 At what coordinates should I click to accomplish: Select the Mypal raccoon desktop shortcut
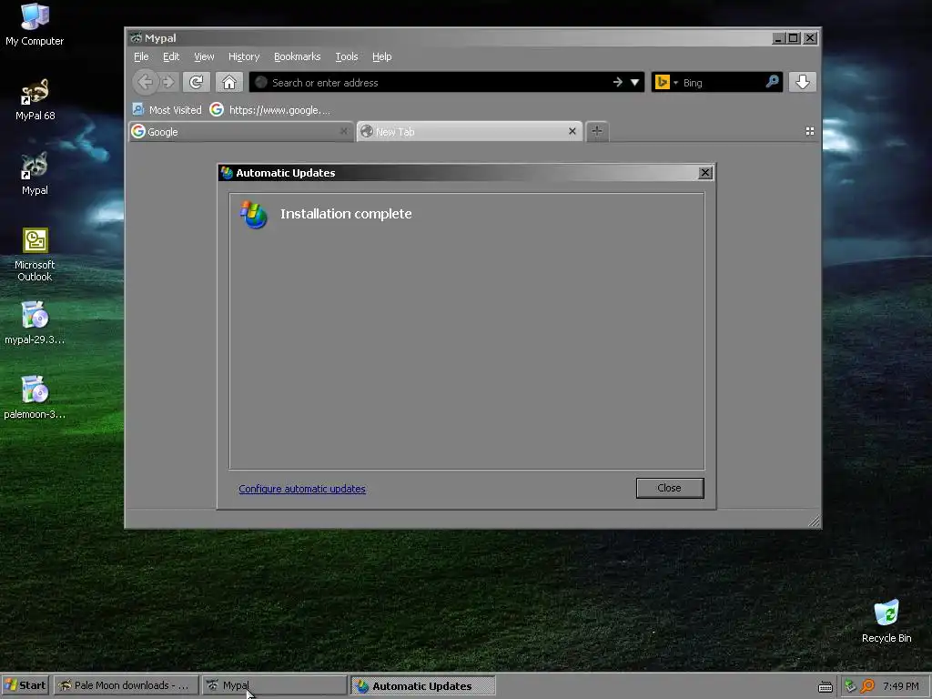pos(35,174)
